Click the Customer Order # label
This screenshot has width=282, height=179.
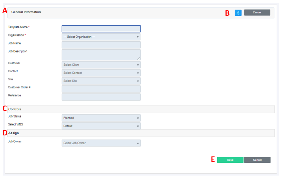19,87
